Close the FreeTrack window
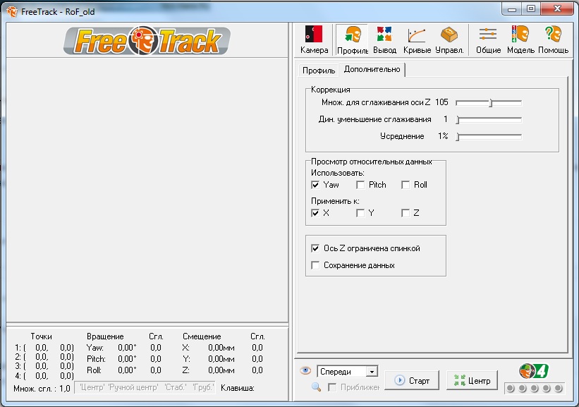579x407 pixels. [x=557, y=9]
